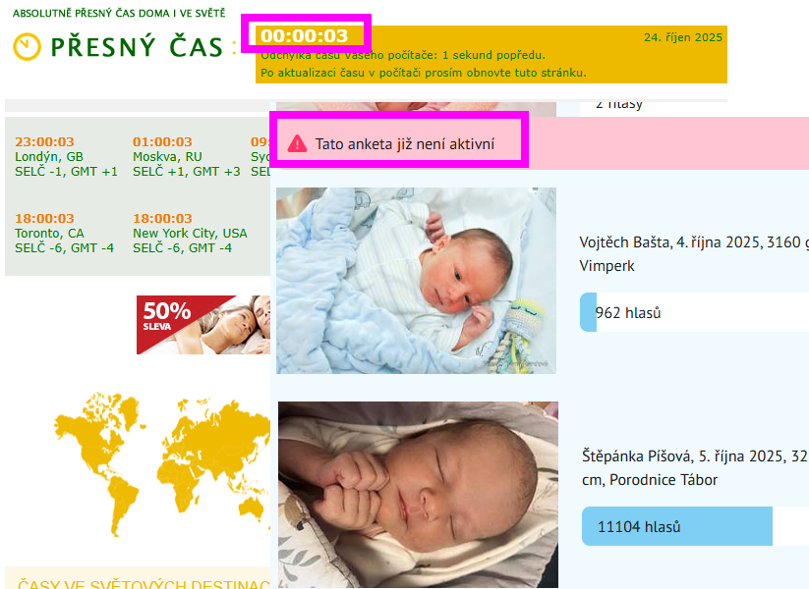Viewport: 809px width, 589px height.
Task: Select the New York City, USA entry
Action: (x=190, y=234)
